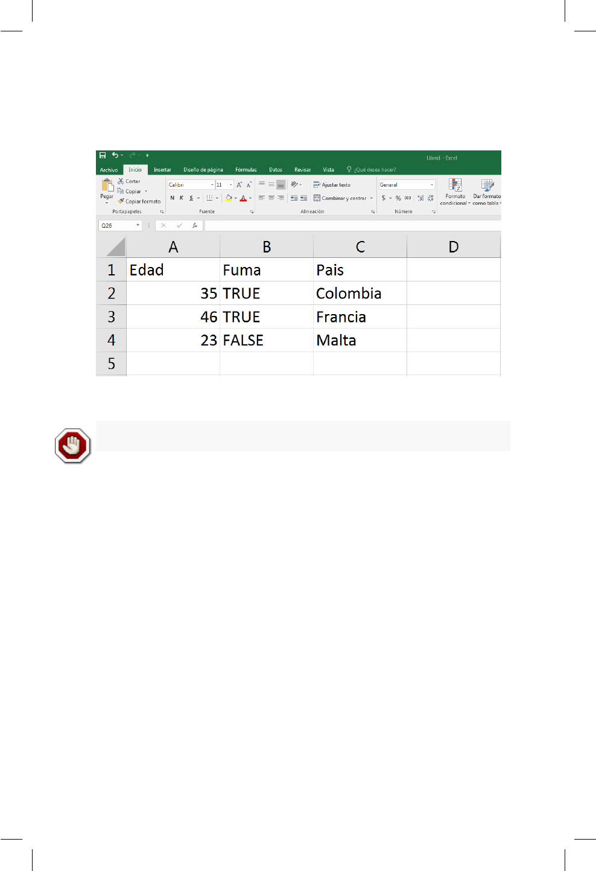Open the Name Box dropdown arrow

138,225
